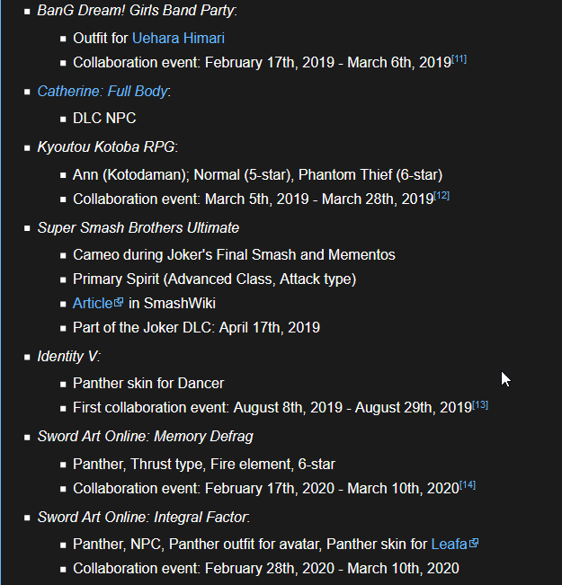Jump to reference footnote 13

pyautogui.click(x=480, y=404)
